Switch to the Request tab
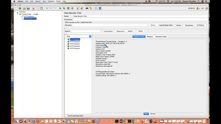Screen dimensions: 221x124 [150, 37]
